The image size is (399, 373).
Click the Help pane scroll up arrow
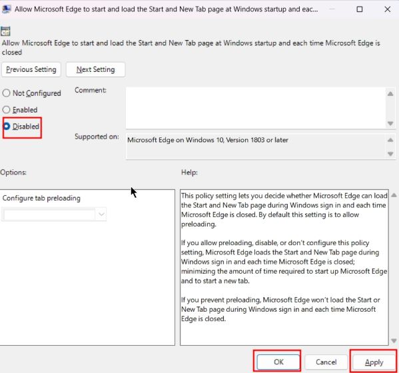click(x=394, y=195)
